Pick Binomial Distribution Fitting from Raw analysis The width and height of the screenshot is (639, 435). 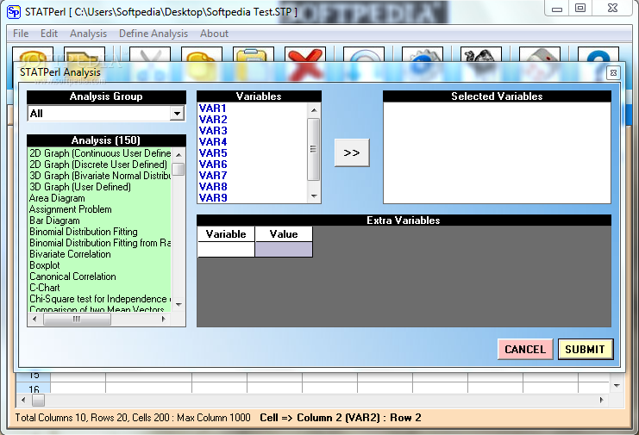coord(100,243)
